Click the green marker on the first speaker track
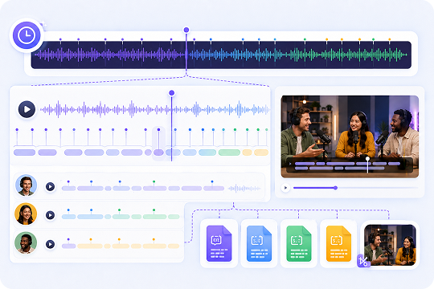 click(154, 181)
